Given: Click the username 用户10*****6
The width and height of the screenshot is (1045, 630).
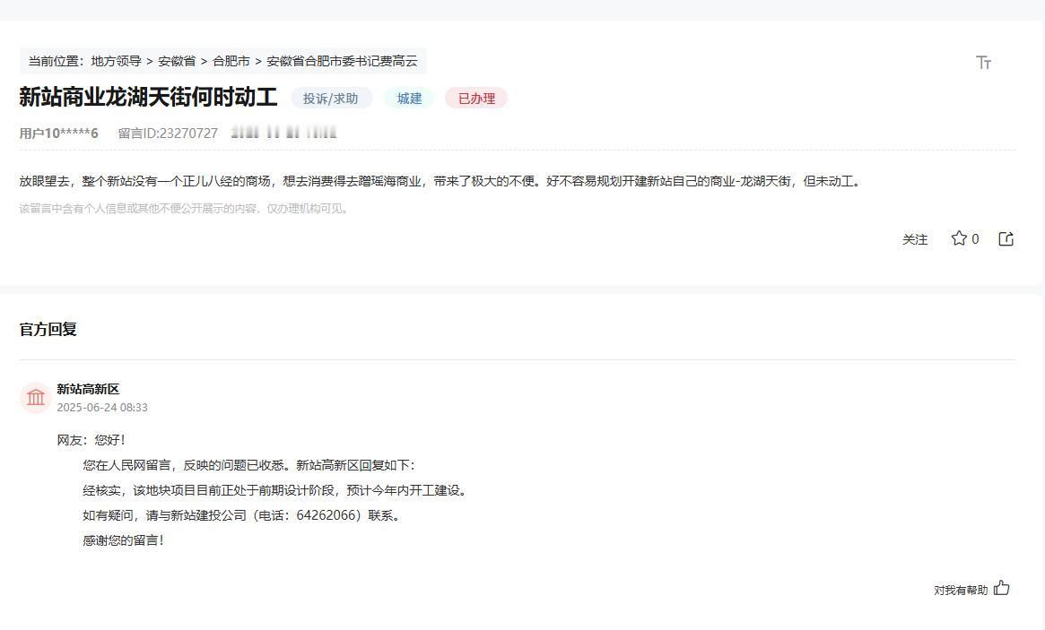Looking at the screenshot, I should pos(58,134).
